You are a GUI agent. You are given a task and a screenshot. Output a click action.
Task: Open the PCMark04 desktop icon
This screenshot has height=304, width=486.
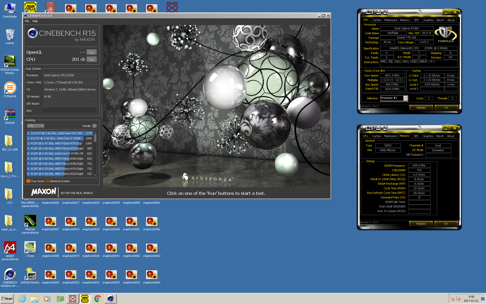10,90
